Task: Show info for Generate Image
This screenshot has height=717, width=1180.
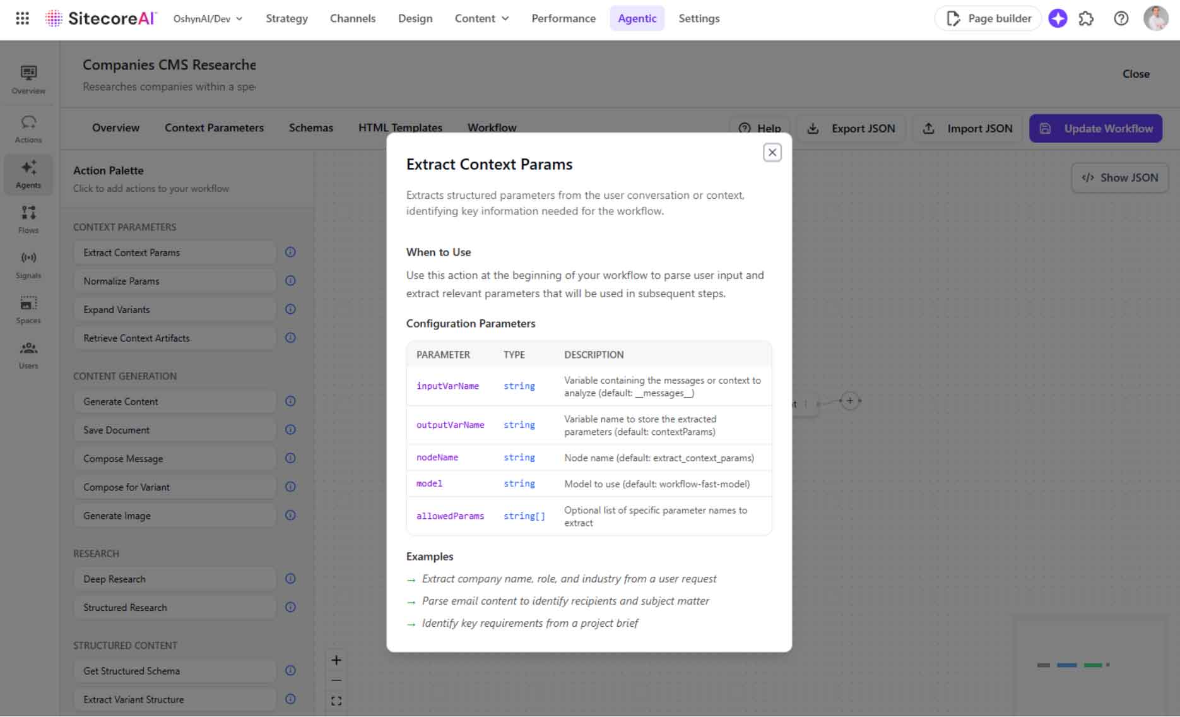Action: tap(290, 514)
